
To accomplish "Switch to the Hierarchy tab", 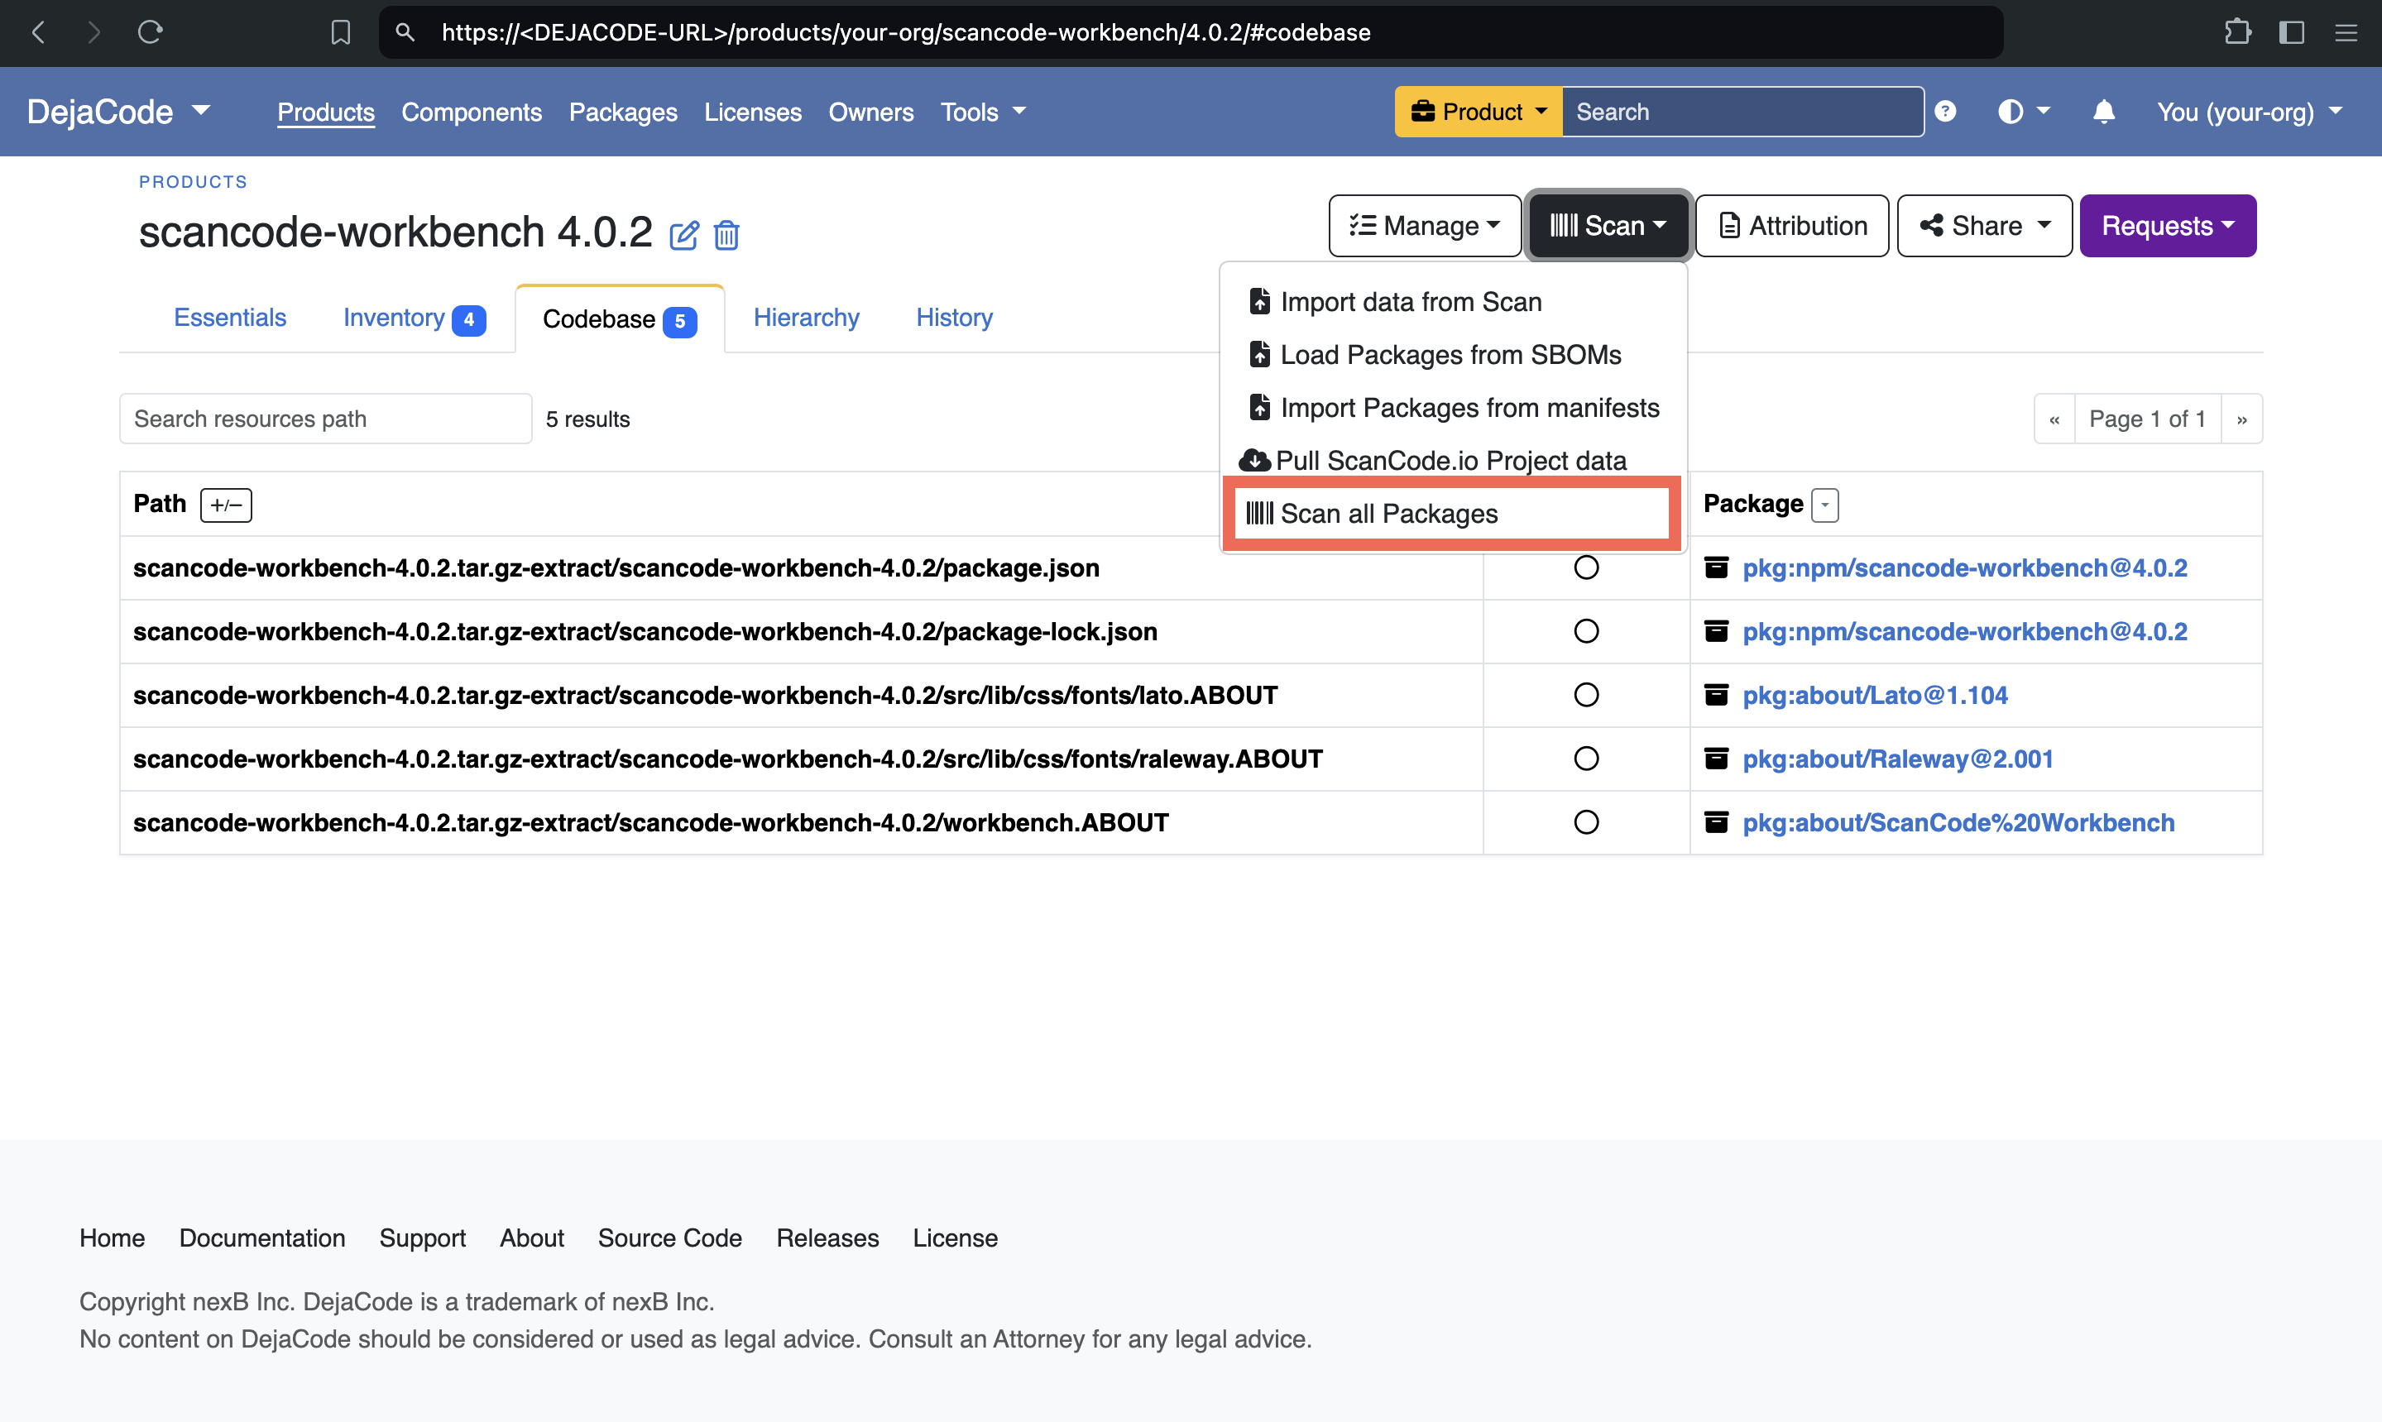I will coord(806,318).
